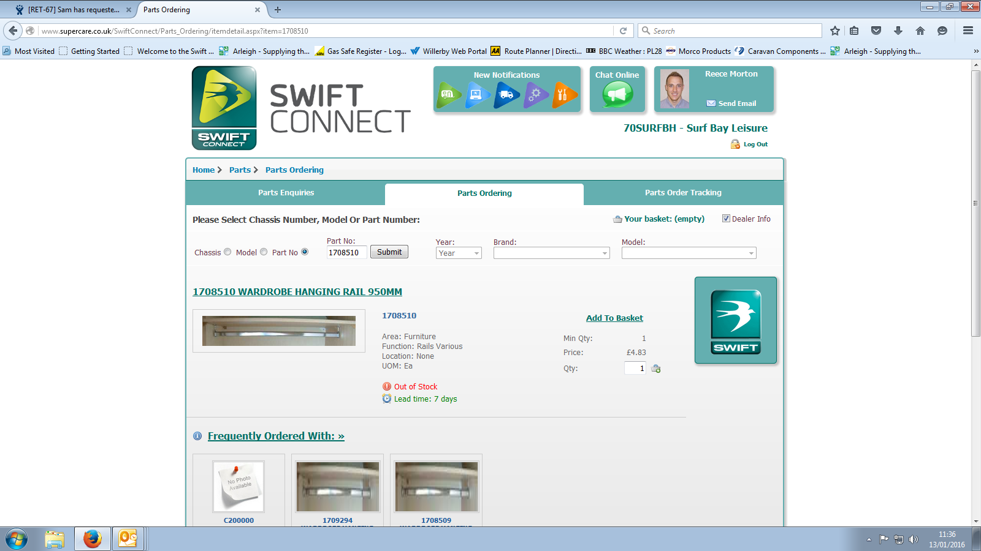This screenshot has width=981, height=551.
Task: Open the orange tools notification icon
Action: [x=565, y=95]
